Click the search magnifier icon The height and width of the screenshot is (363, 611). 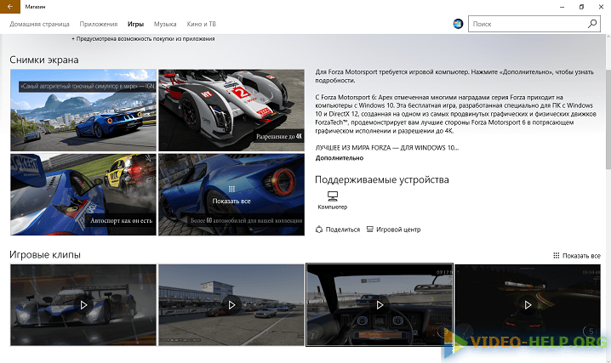tap(591, 25)
